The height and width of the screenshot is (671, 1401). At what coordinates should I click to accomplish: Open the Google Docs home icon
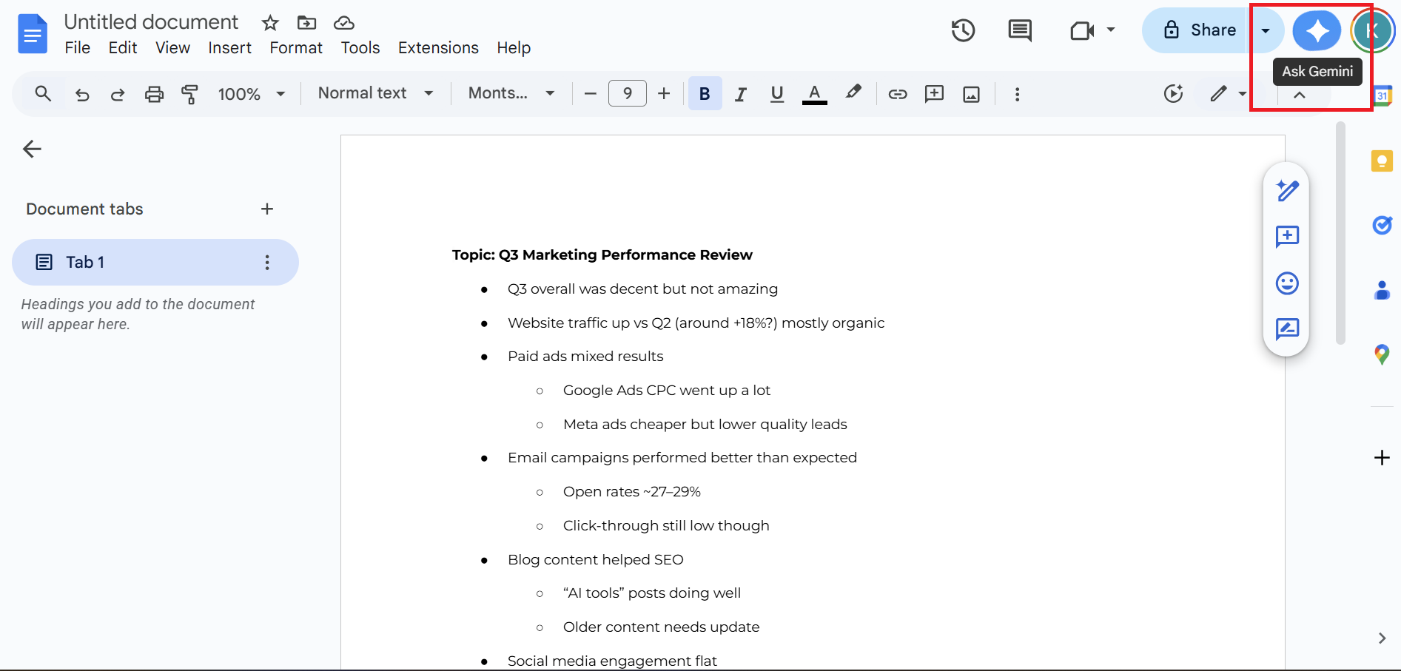[x=32, y=34]
